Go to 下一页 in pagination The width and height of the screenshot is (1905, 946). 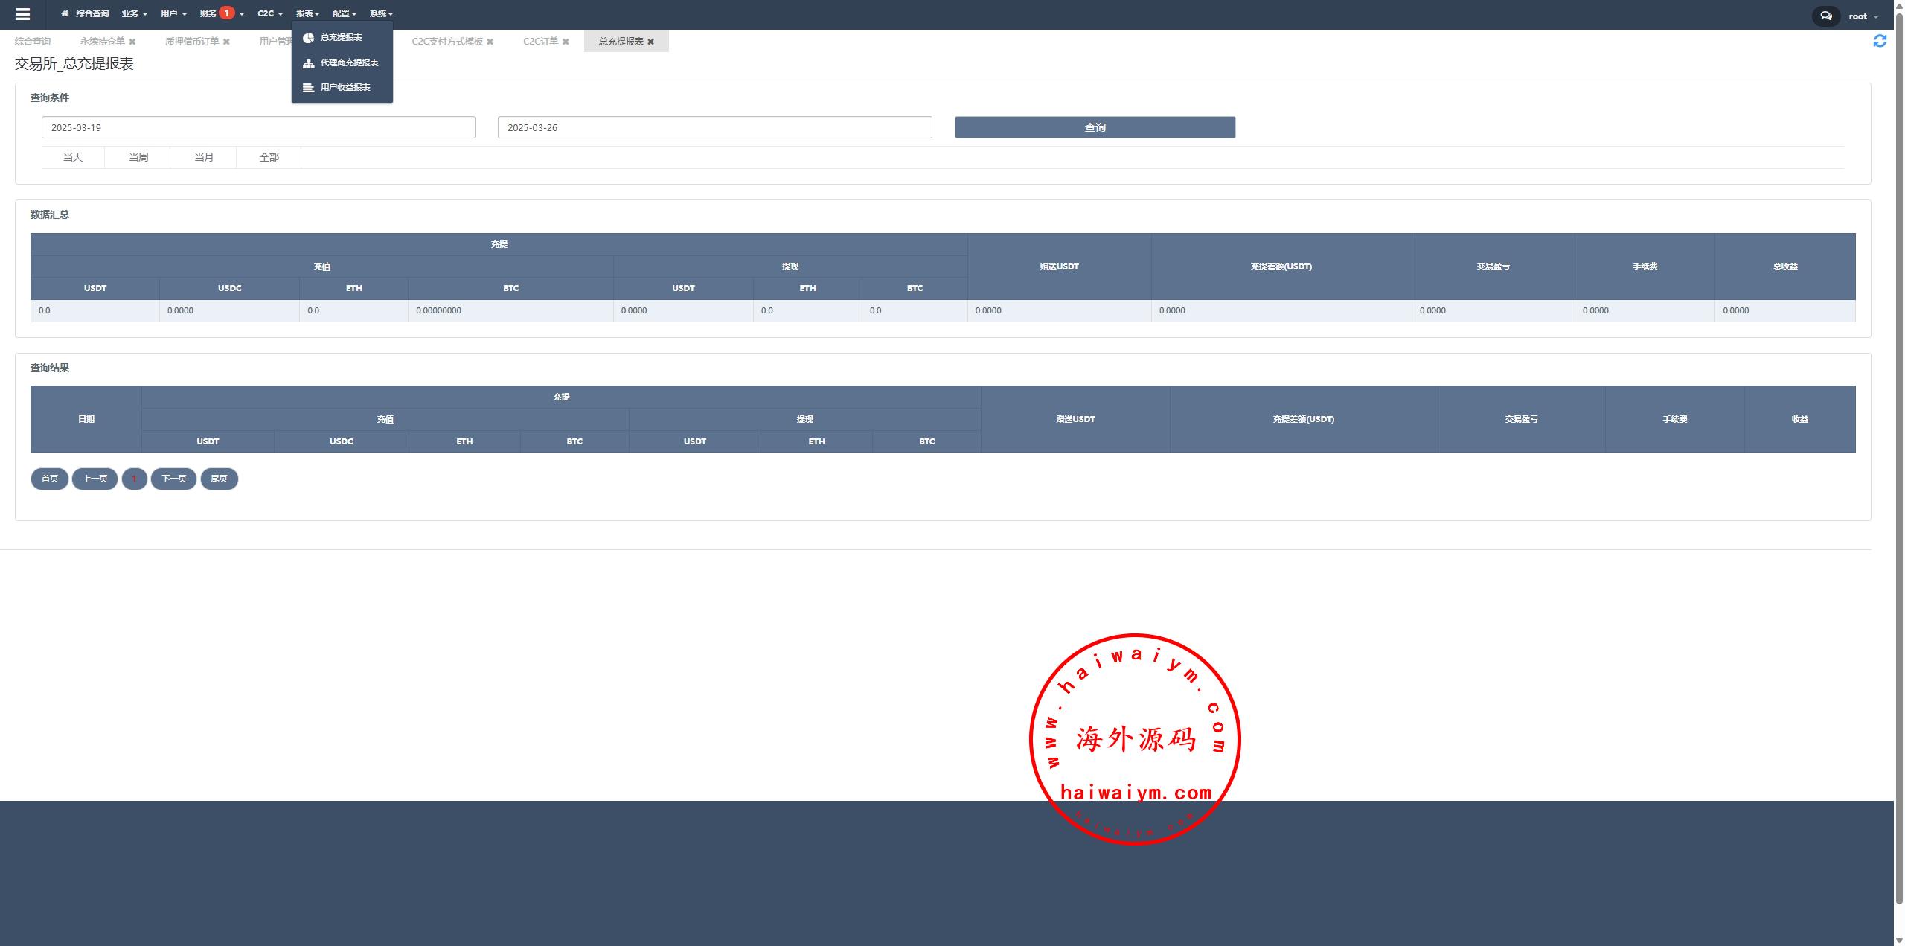coord(173,479)
